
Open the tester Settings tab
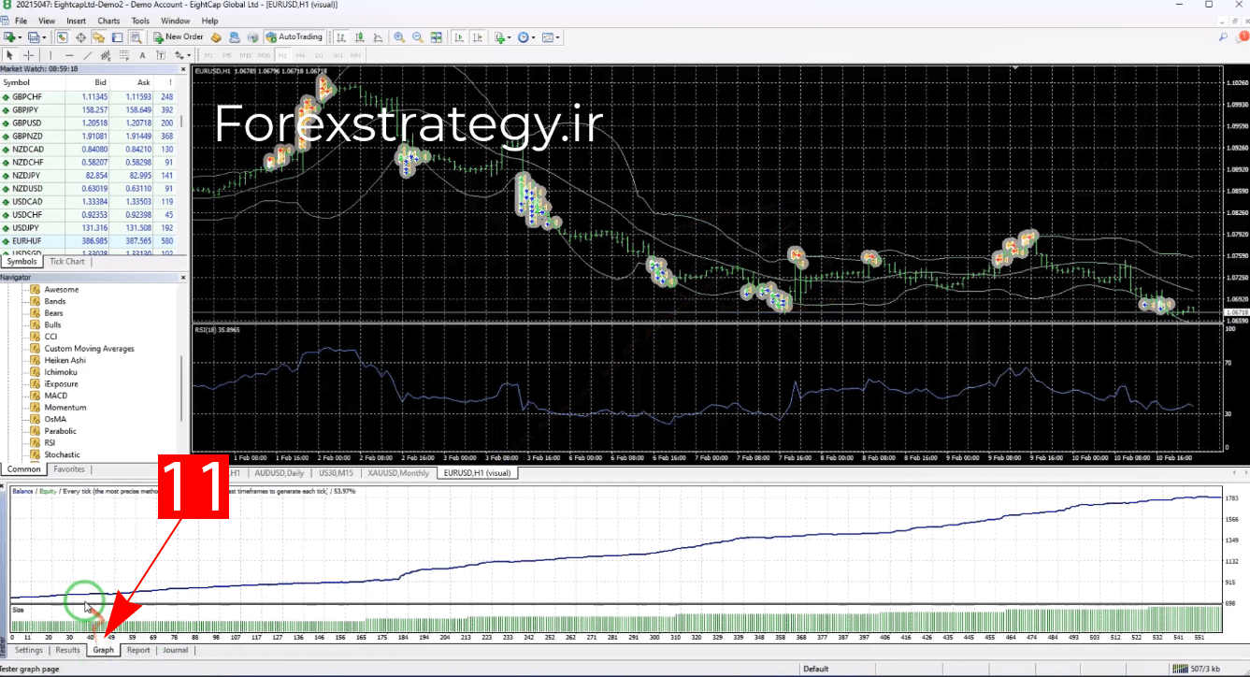(28, 650)
